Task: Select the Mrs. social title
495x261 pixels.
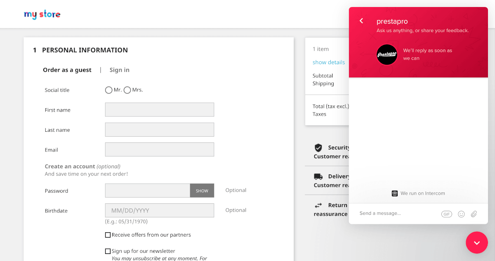Action: [127, 90]
